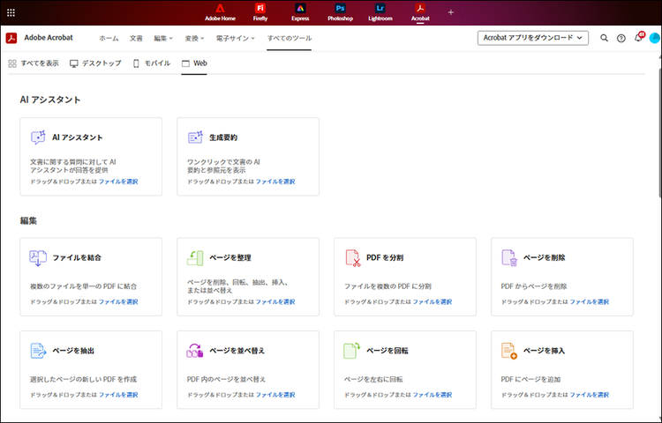
Task: Click the ファイルを結合 icon
Action: [x=38, y=258]
